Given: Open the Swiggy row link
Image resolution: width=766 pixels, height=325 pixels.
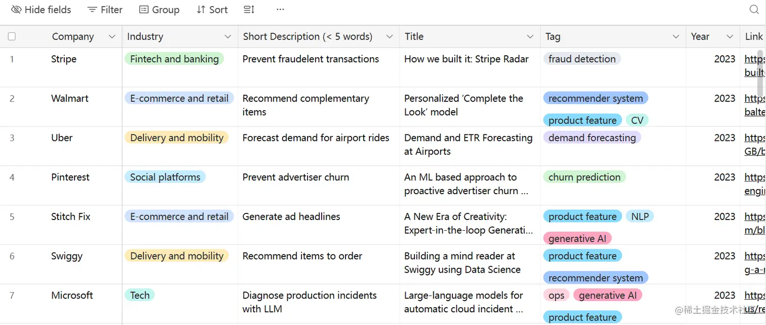Looking at the screenshot, I should (755, 263).
